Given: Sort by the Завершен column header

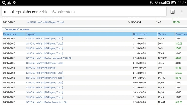Looking at the screenshot, I should [x=14, y=34].
